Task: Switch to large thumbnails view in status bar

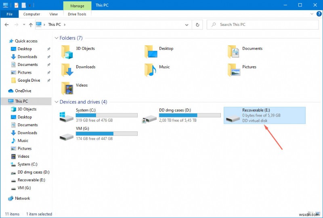Action: point(319,214)
